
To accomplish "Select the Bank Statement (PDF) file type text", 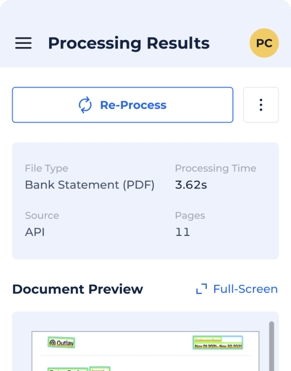I will click(x=90, y=185).
